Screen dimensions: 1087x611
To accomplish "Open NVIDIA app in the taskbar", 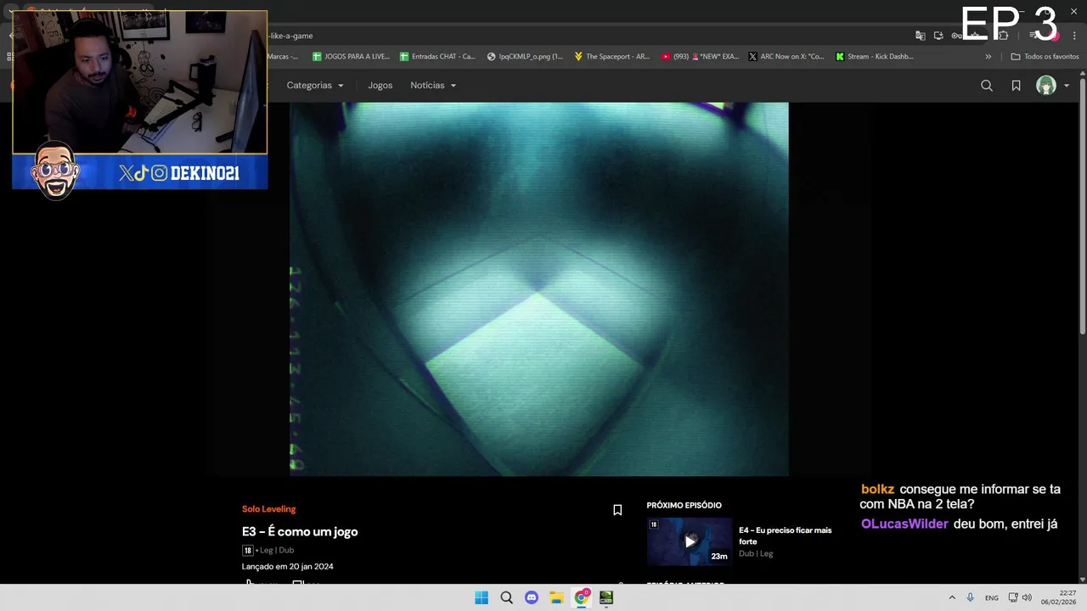I will pyautogui.click(x=606, y=597).
